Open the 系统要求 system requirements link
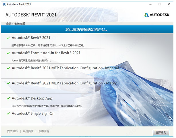 (28, 131)
